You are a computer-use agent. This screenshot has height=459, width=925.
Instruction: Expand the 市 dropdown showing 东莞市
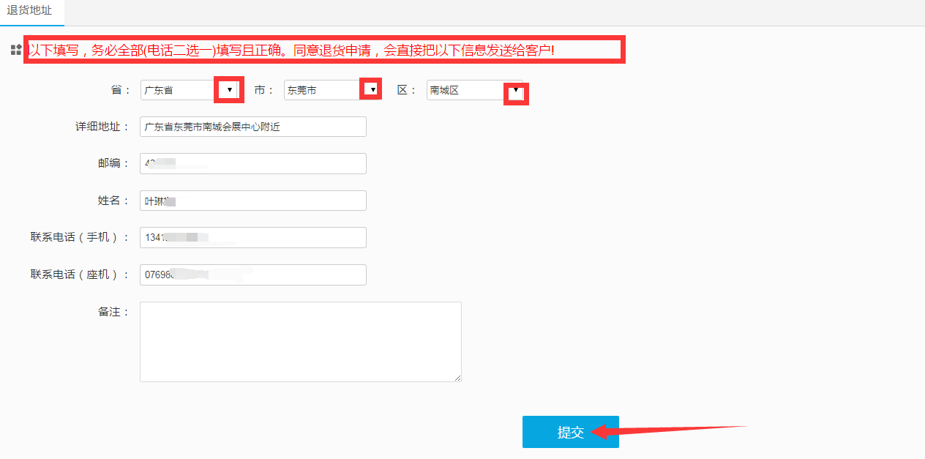tap(331, 90)
